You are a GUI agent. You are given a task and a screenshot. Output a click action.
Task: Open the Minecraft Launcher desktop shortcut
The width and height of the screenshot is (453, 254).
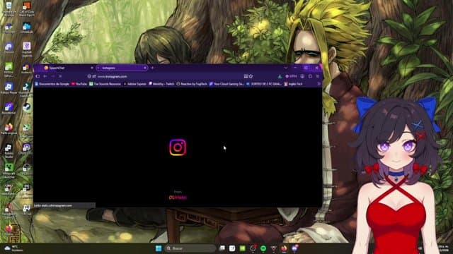point(8,171)
